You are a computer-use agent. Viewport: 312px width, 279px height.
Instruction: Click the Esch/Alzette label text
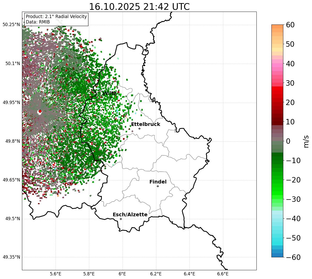click(130, 215)
